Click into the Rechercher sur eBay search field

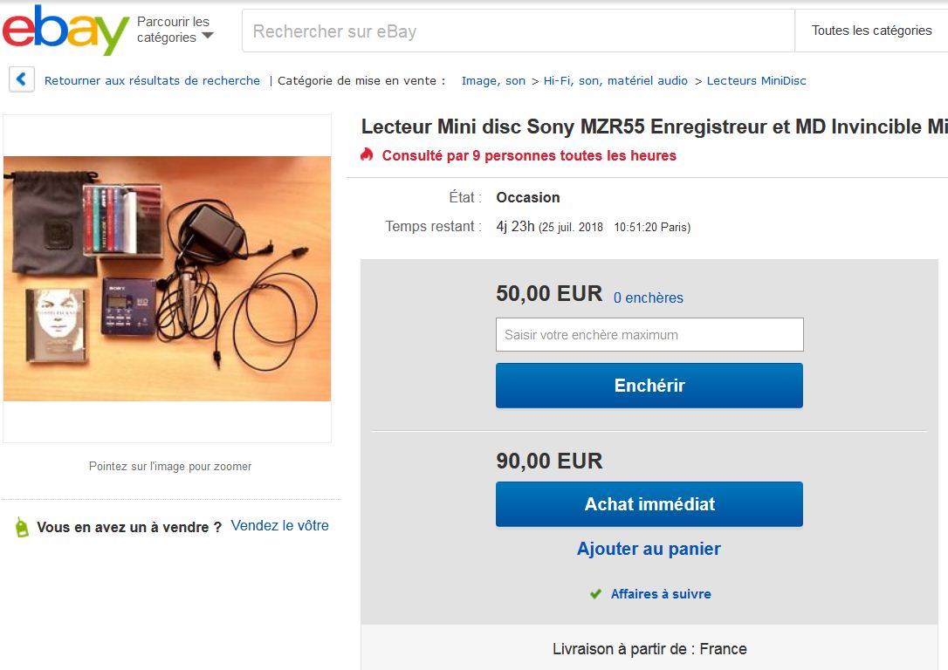[x=519, y=31]
